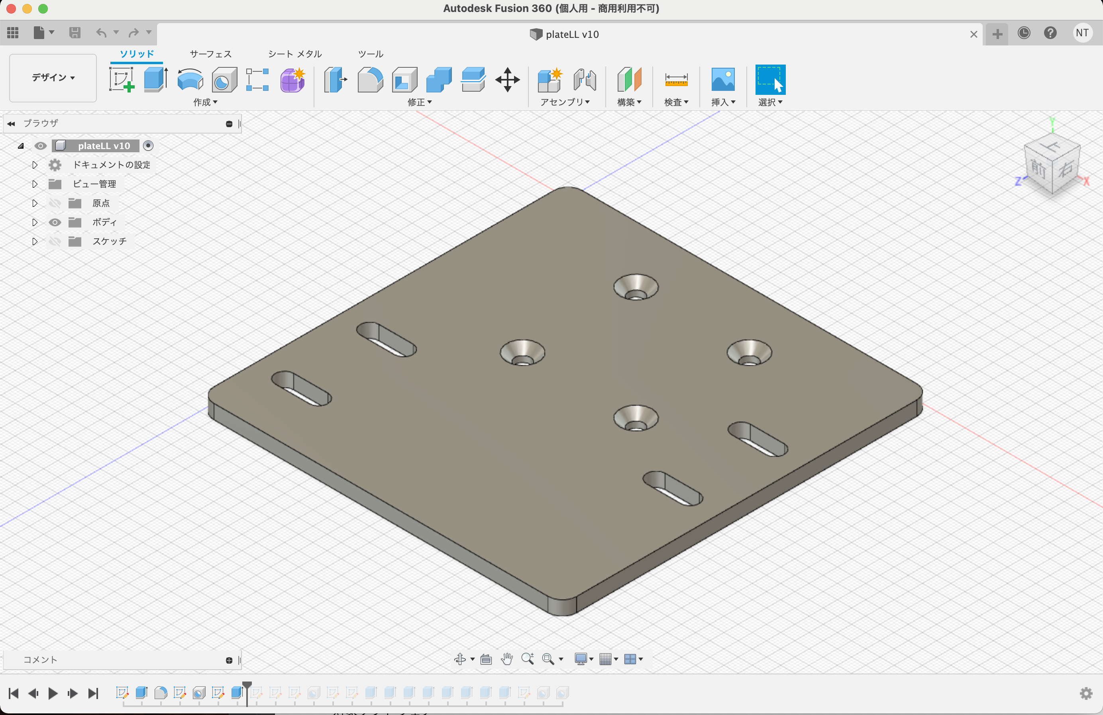
Task: Select the Revolve tool
Action: click(190, 80)
